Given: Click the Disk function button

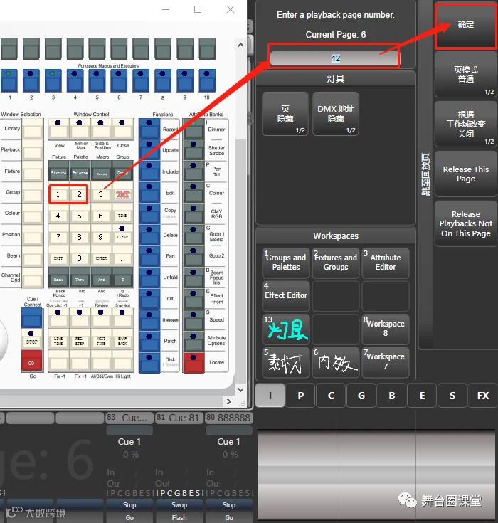Looking at the screenshot, I should 149,363.
